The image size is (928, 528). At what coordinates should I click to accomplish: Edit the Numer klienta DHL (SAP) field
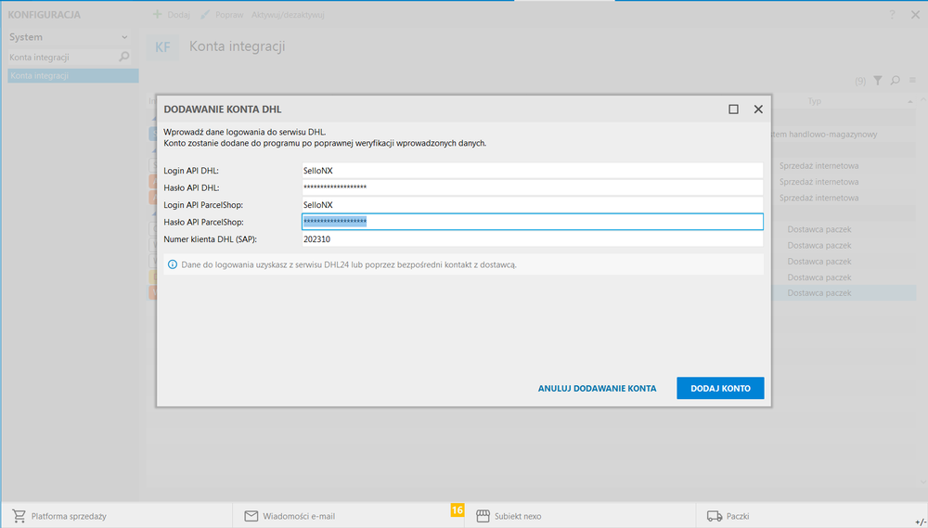(531, 239)
